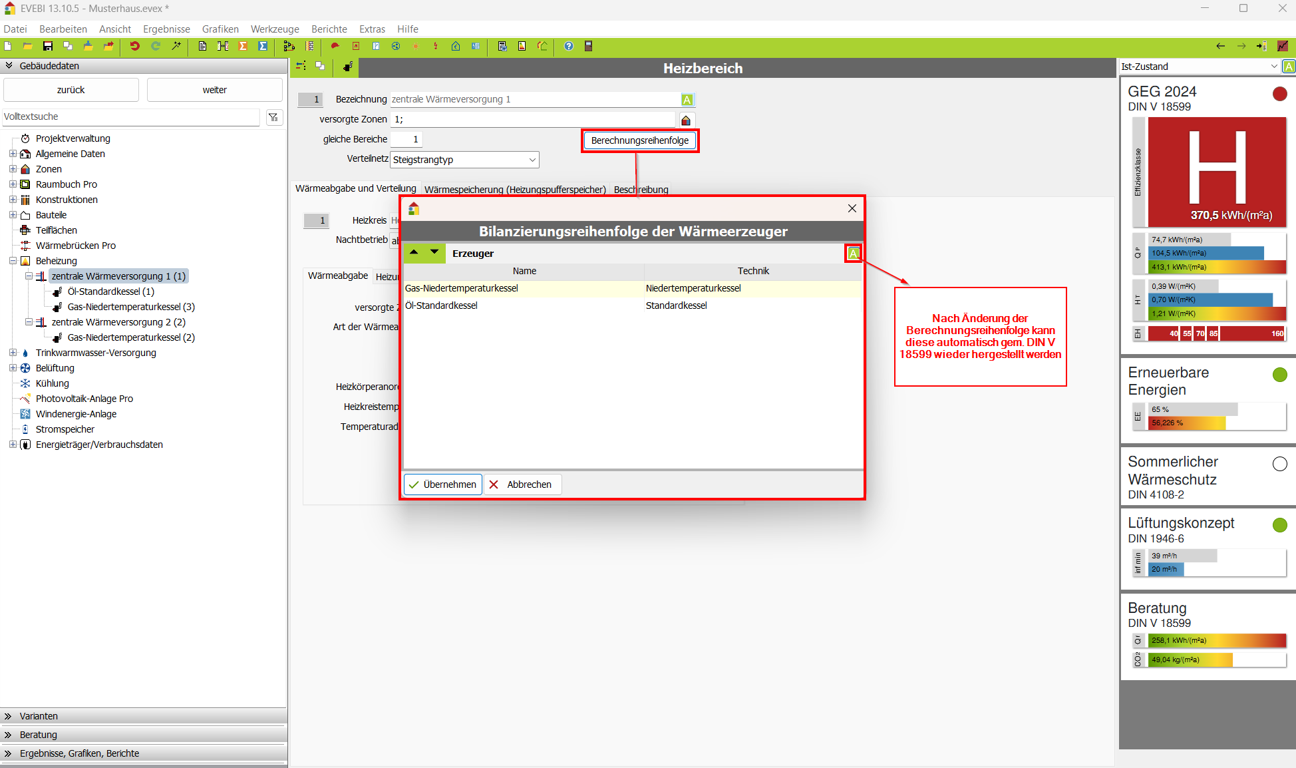The height and width of the screenshot is (768, 1296).
Task: Click the blue help question mark icon
Action: (x=569, y=46)
